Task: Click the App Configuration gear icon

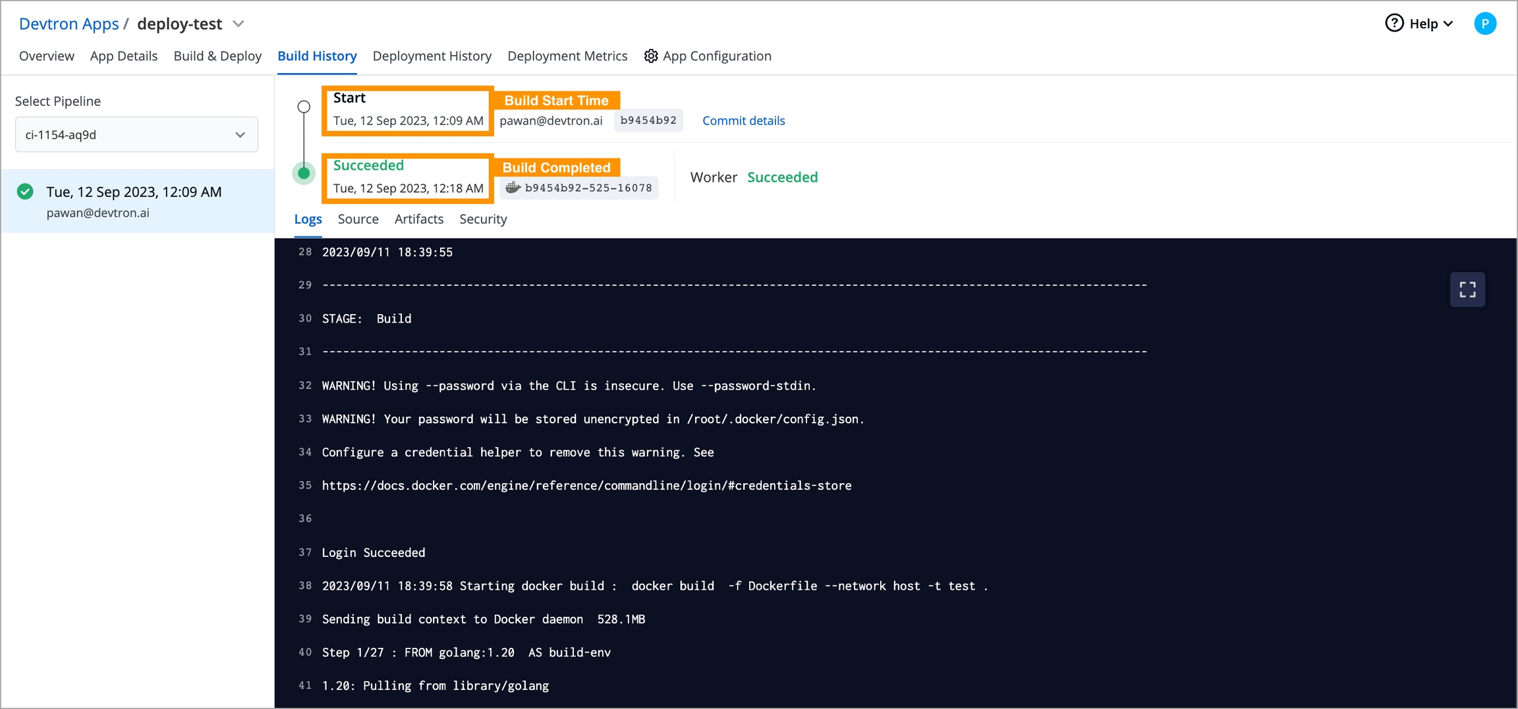Action: [651, 56]
